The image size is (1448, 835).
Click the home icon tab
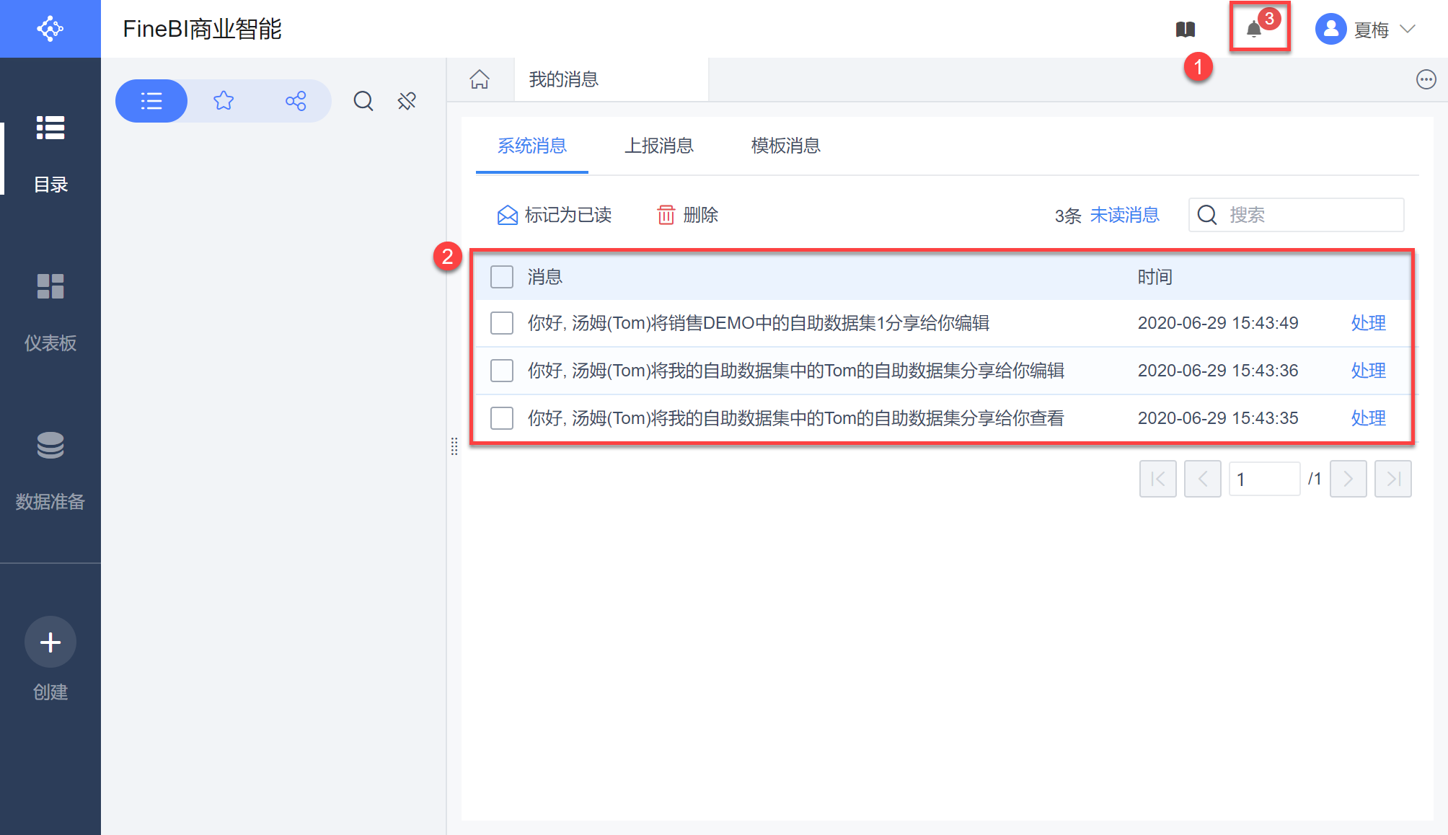480,79
